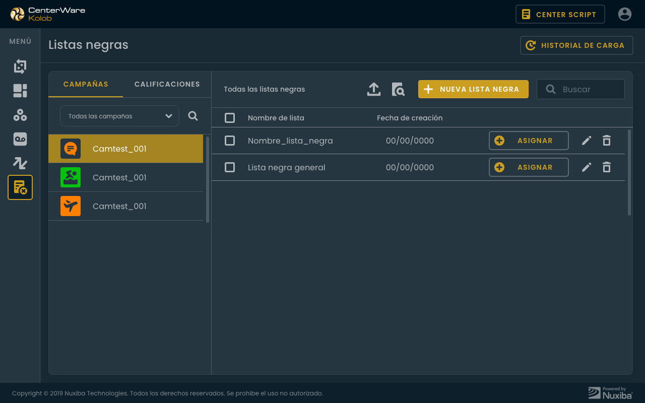
Task: Click the search-in-file icon beside upload
Action: coord(398,89)
